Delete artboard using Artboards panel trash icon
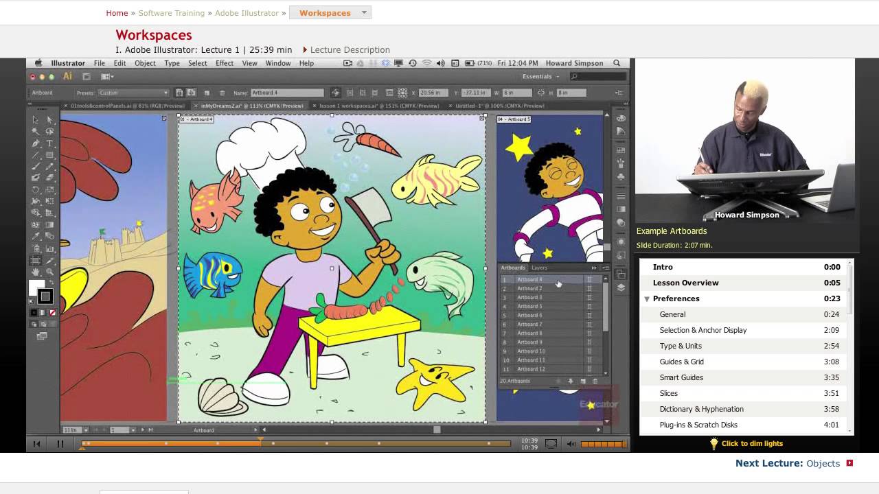 coord(595,381)
